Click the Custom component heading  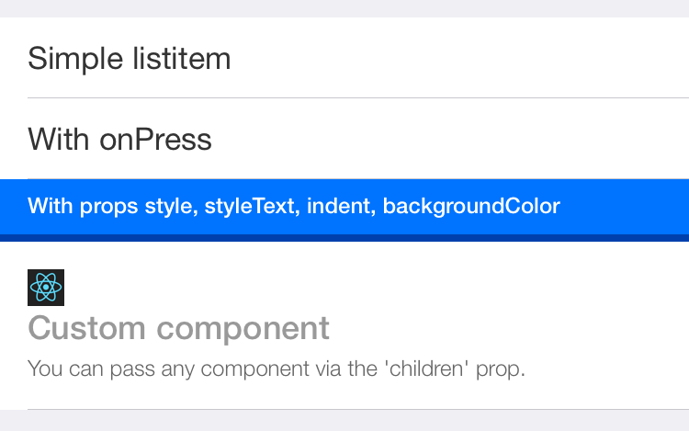[x=179, y=328]
